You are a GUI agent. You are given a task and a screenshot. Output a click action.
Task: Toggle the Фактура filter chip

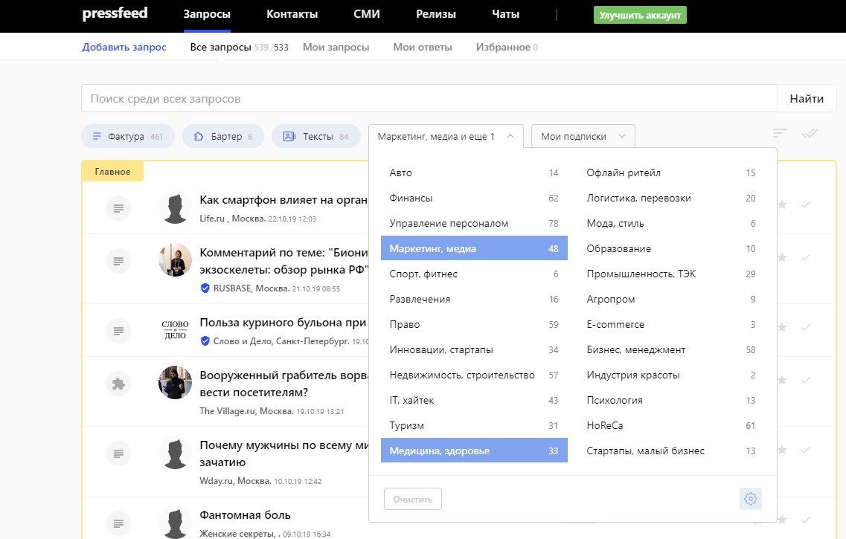(x=127, y=137)
